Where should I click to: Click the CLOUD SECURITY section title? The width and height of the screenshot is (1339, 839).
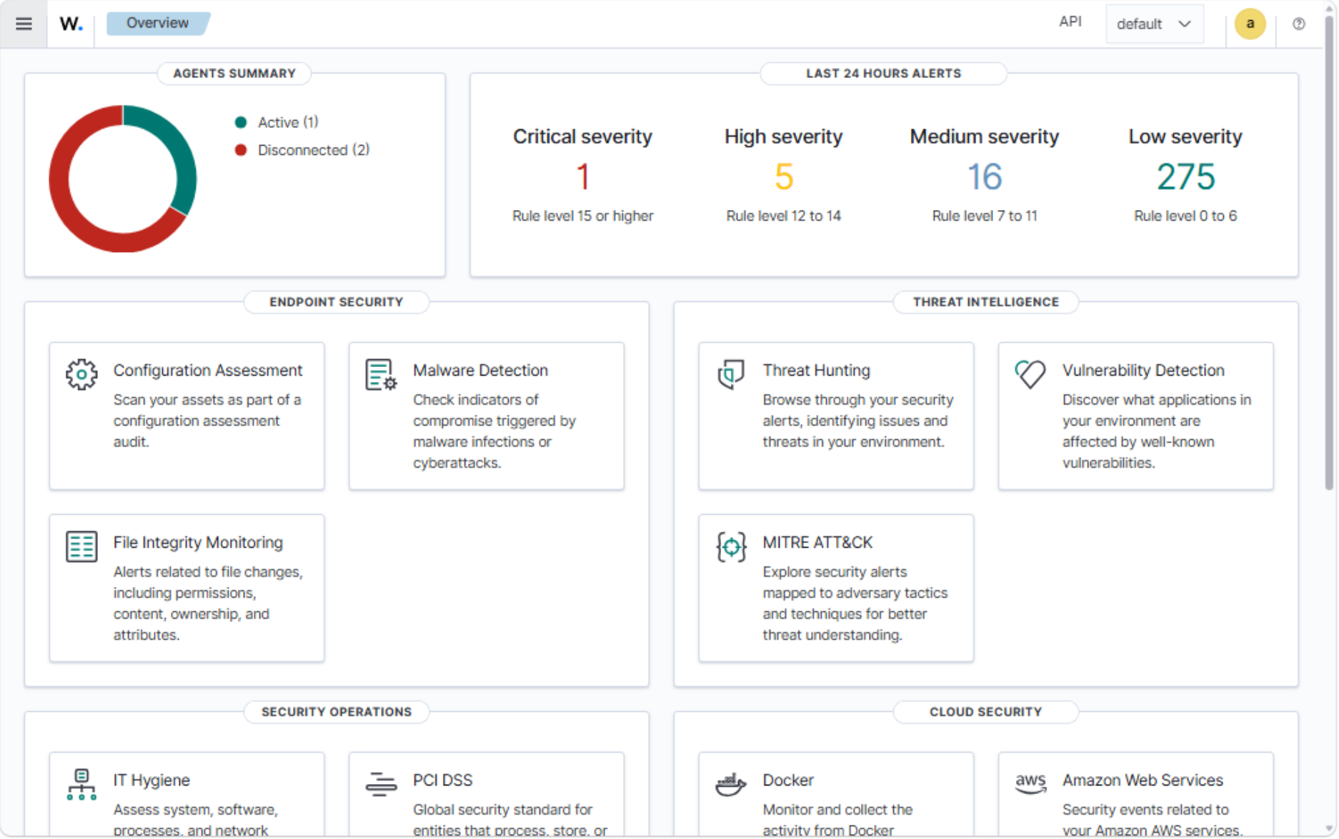click(986, 712)
